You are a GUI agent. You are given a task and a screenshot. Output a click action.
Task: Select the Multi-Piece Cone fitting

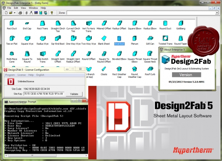click(x=12, y=53)
